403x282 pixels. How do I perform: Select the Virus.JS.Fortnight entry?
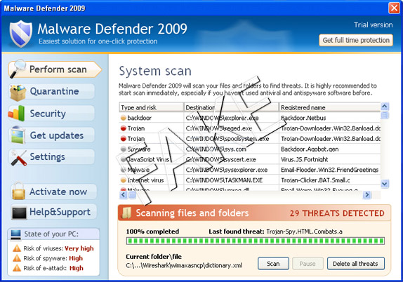click(304, 159)
